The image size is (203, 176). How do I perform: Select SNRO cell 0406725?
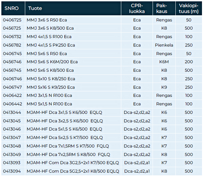(12, 20)
